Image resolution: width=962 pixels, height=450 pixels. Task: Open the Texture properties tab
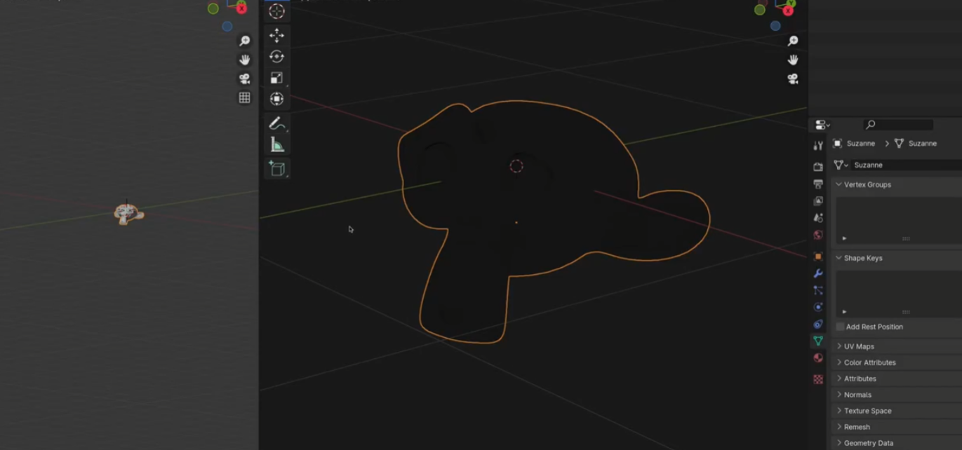click(817, 379)
